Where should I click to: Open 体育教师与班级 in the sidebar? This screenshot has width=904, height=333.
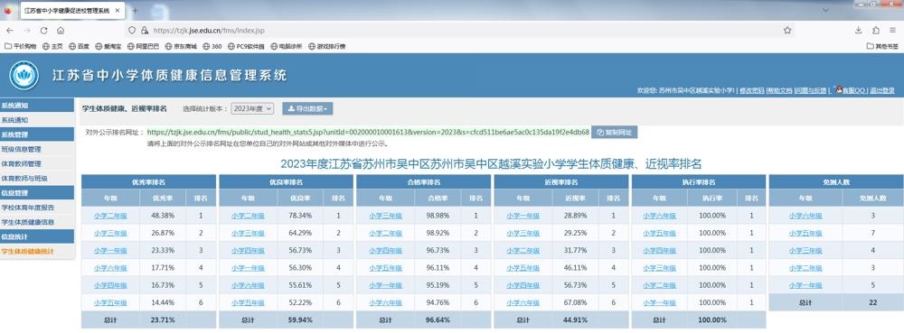pos(37,179)
